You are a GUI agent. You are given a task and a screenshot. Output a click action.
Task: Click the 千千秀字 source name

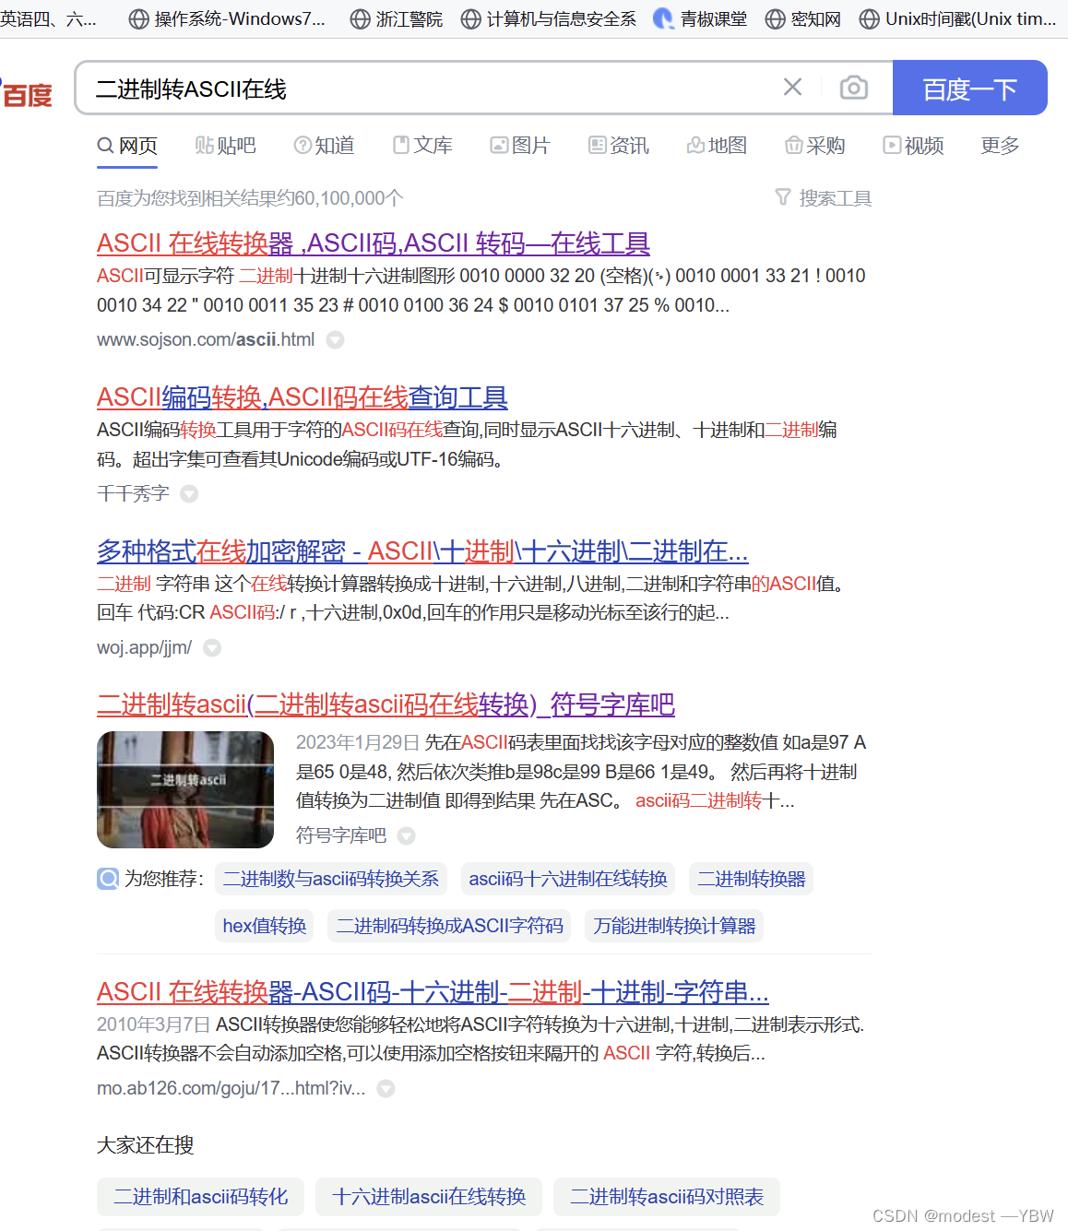pos(133,493)
